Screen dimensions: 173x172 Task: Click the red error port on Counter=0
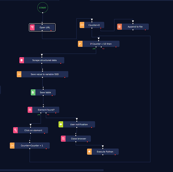101,28
